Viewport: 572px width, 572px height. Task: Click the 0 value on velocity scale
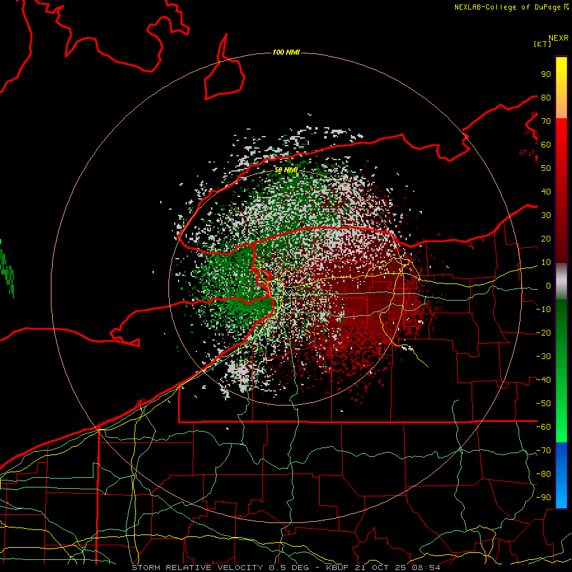(548, 286)
